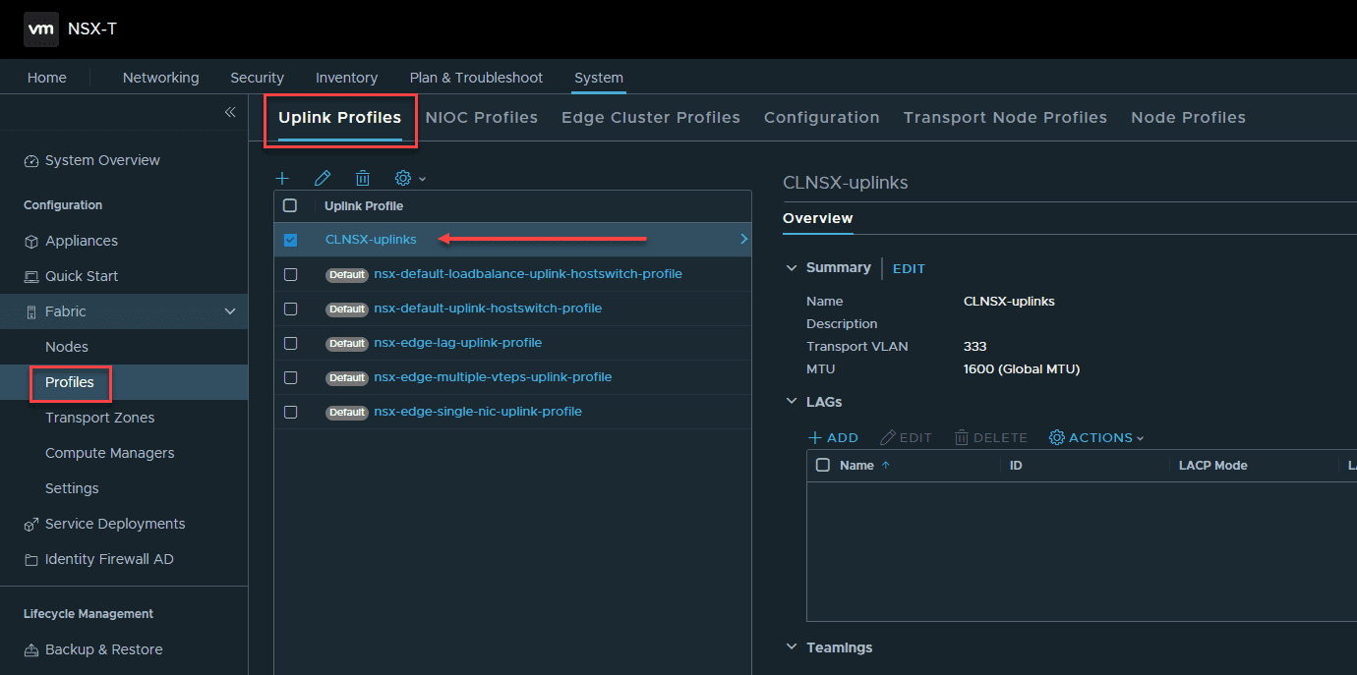Open the gear settings icon in the profile toolbar

(403, 178)
